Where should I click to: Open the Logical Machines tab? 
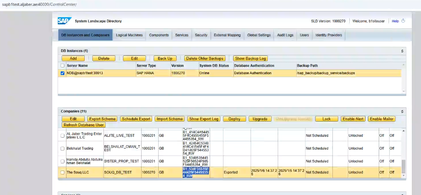(129, 35)
